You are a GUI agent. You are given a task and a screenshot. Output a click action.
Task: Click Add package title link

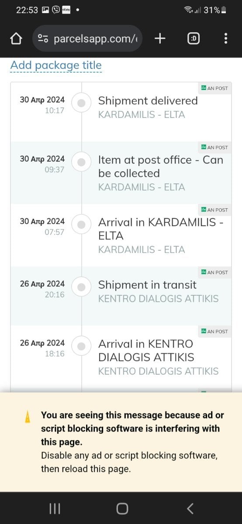pos(56,65)
